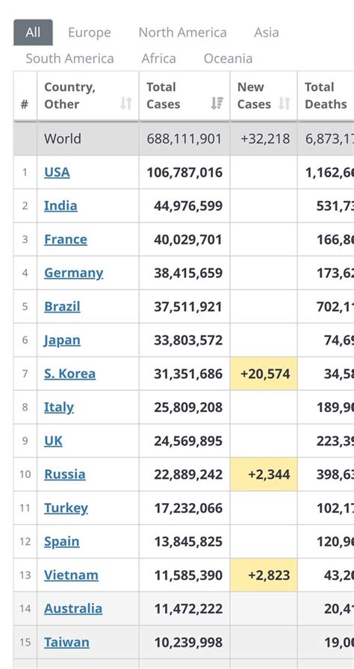Viewport: 354px width, 669px height.
Task: Click the S. Korea +20,574 new cases cell
Action: click(x=264, y=374)
